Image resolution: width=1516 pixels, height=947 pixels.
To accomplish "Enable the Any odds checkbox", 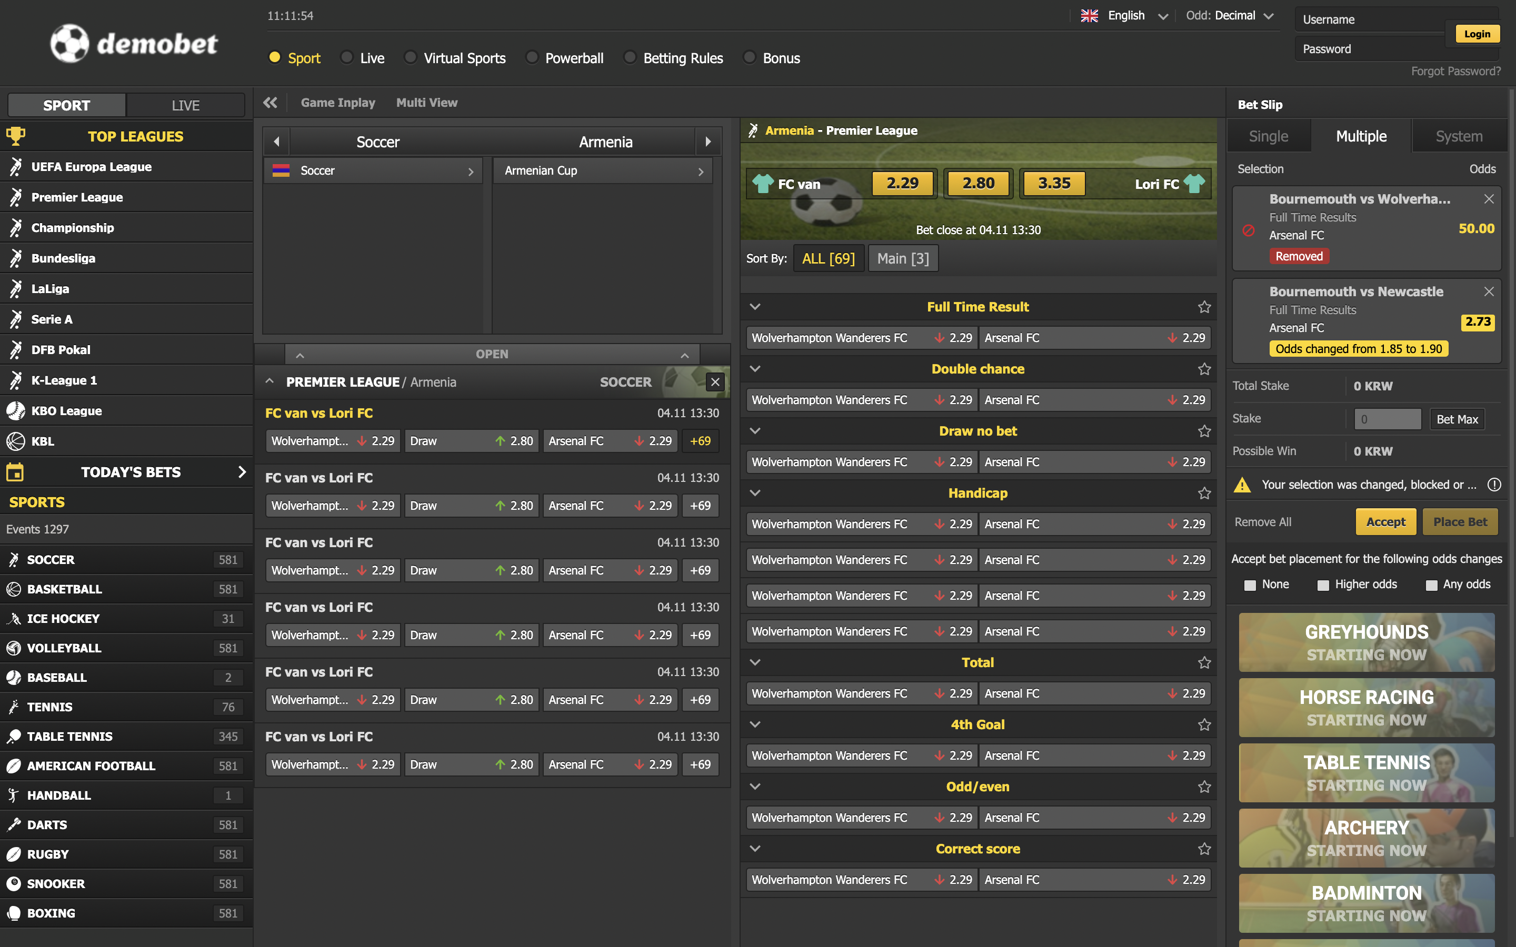I will (1431, 585).
